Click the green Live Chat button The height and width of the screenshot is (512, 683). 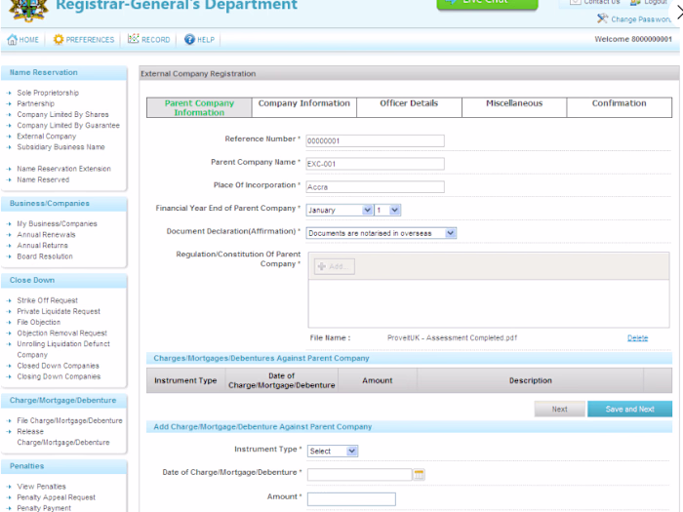[x=487, y=4]
